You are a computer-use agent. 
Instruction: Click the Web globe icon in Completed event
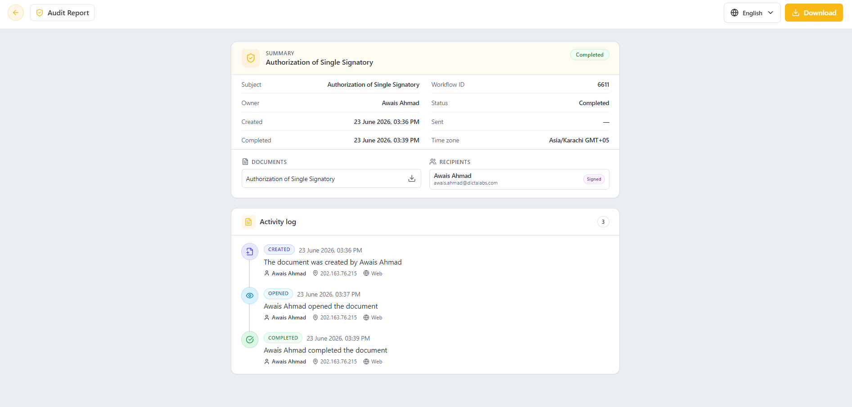coord(366,361)
